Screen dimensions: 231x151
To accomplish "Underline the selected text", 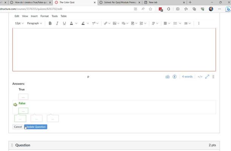I will pos(64,23).
